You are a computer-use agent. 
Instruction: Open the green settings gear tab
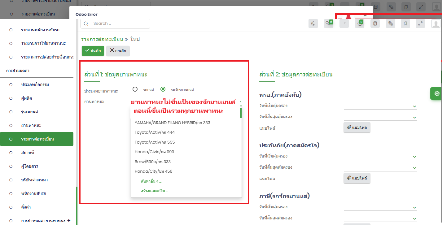(437, 93)
